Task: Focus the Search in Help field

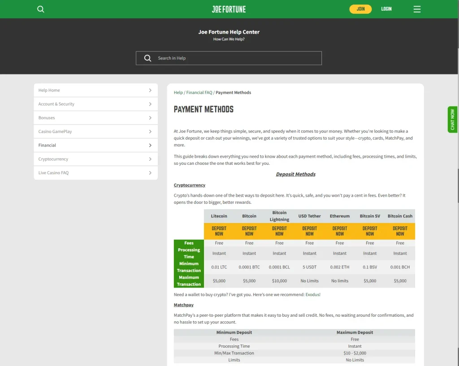Action: pos(229,58)
